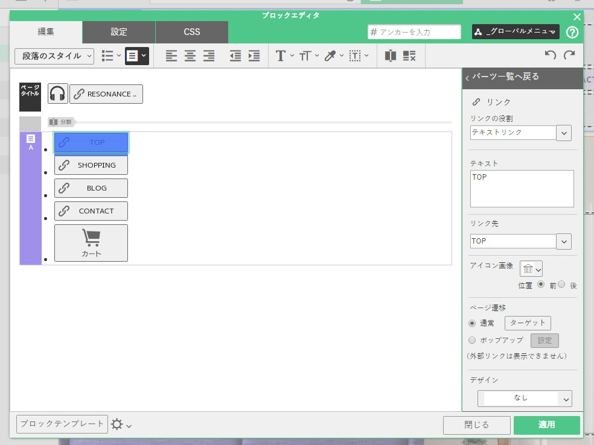This screenshot has height=445, width=594.
Task: Open リンクの役割 dropdown
Action: 564,133
